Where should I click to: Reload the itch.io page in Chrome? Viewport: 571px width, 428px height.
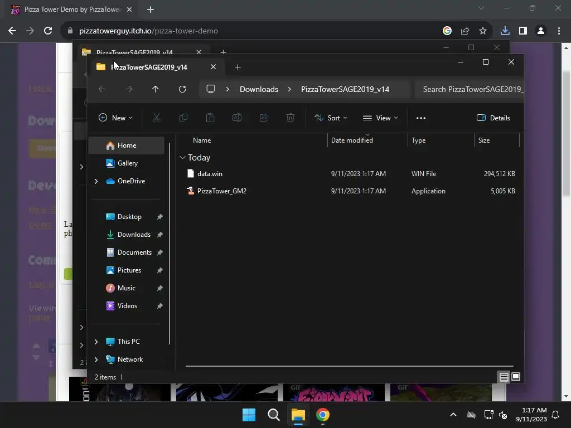tap(48, 31)
